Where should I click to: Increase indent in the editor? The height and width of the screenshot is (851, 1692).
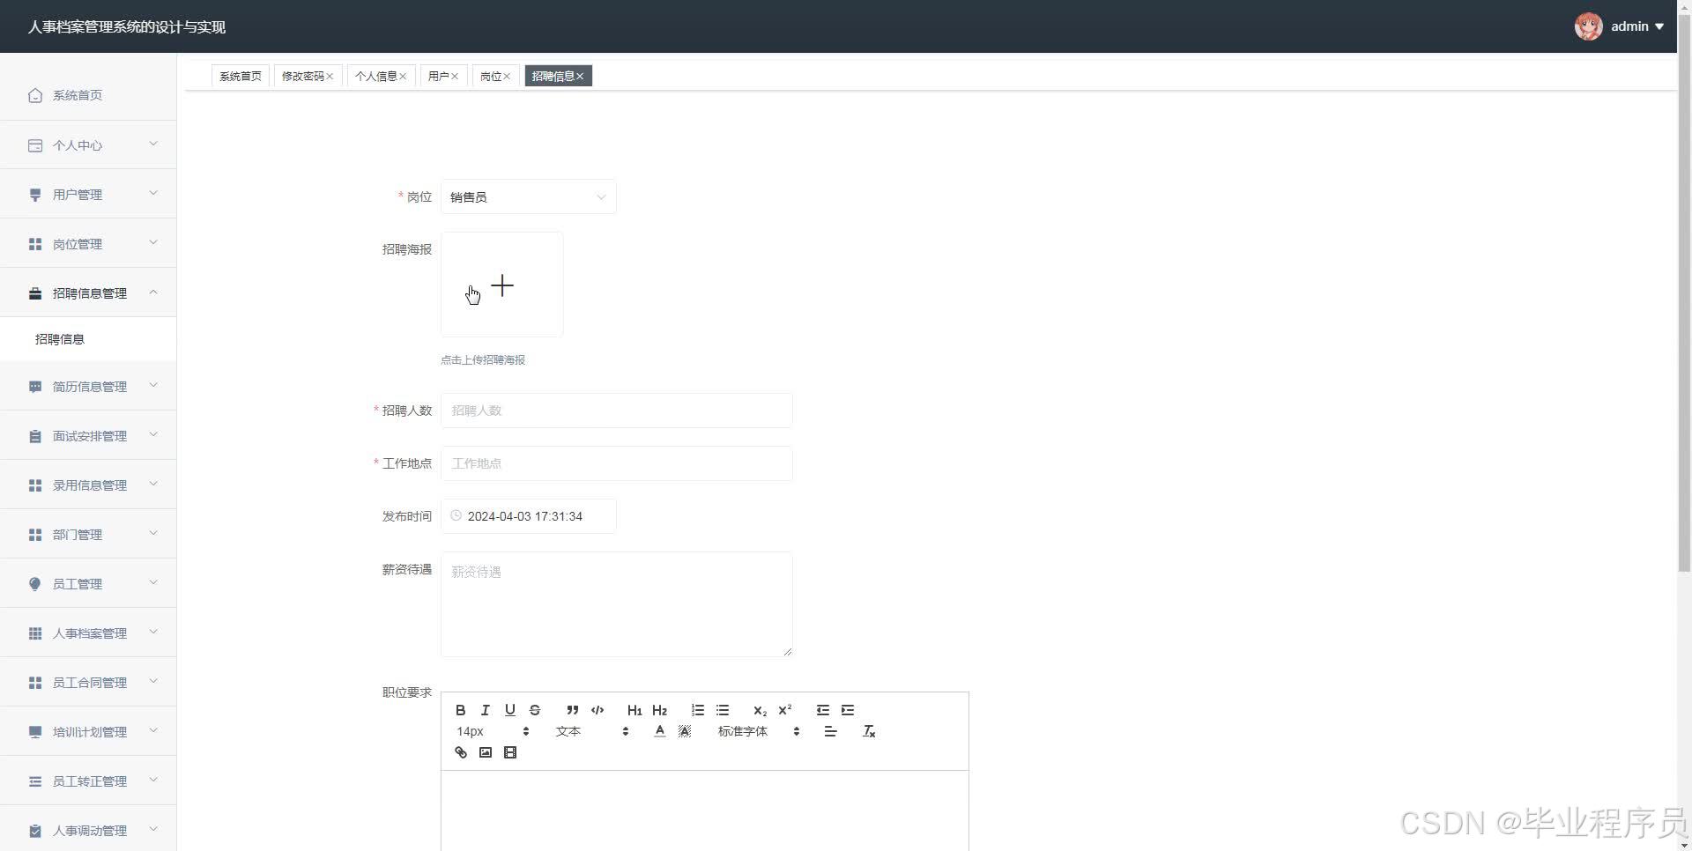(848, 710)
